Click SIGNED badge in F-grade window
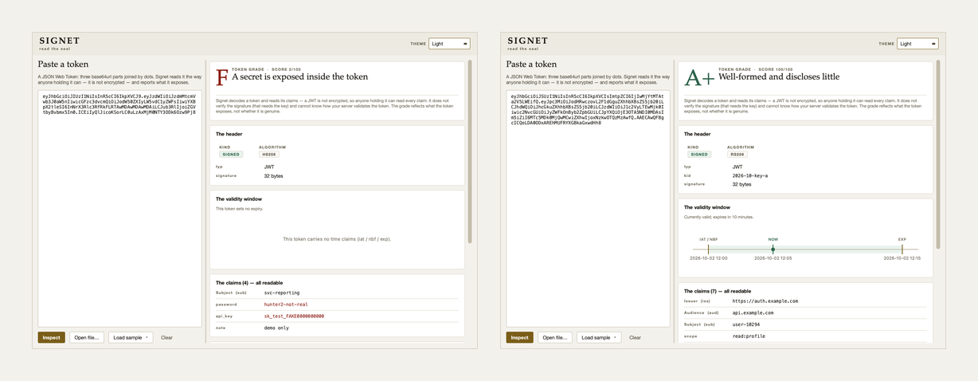 coord(231,155)
